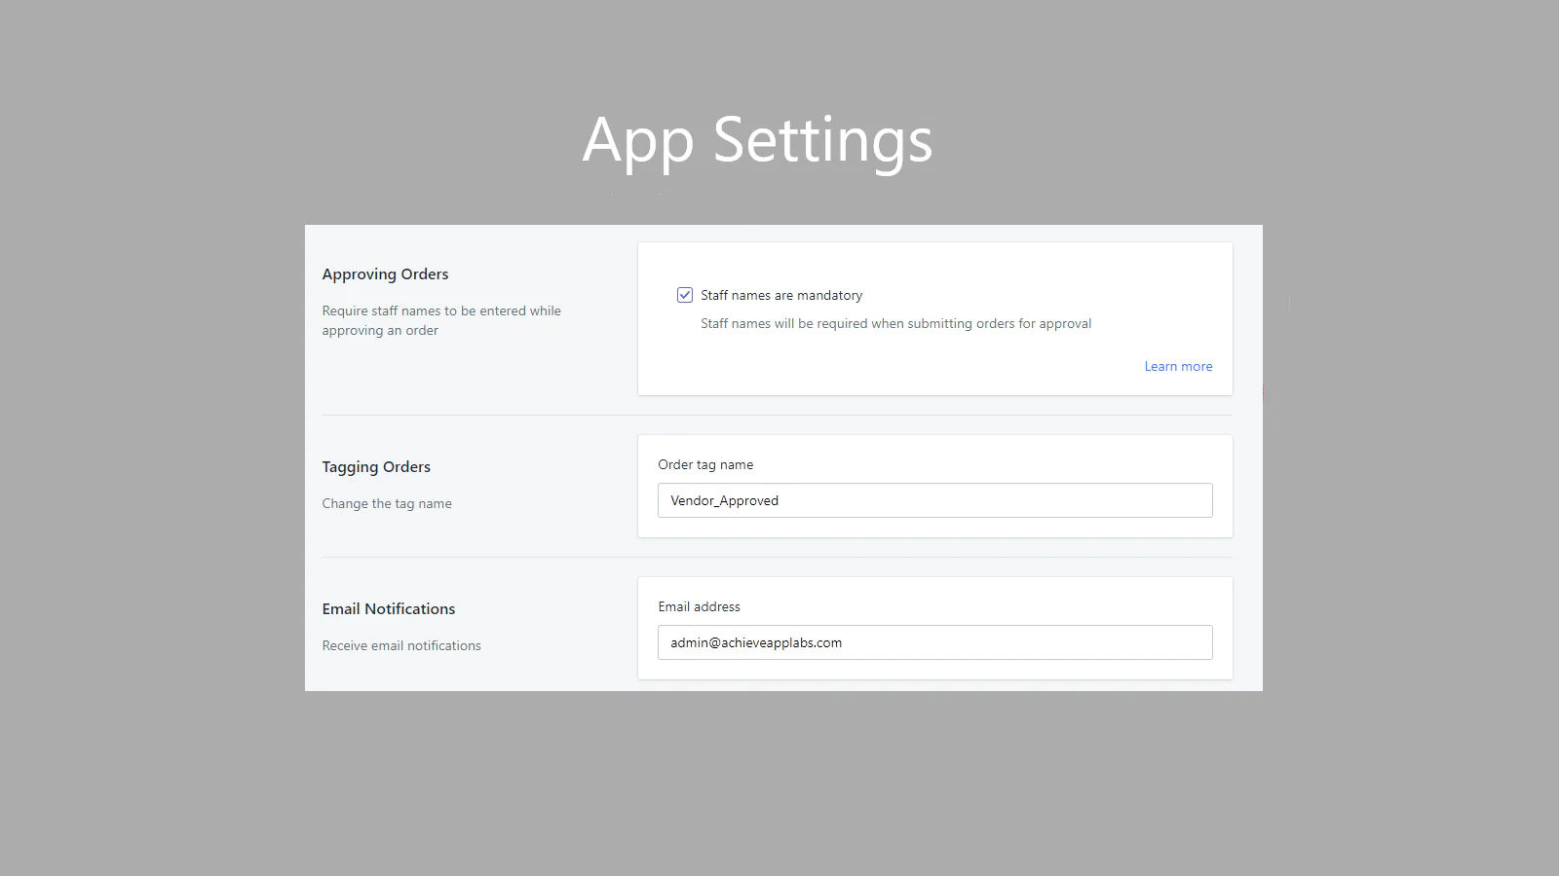
Task: Select the Approving Orders heading
Action: [x=385, y=274]
